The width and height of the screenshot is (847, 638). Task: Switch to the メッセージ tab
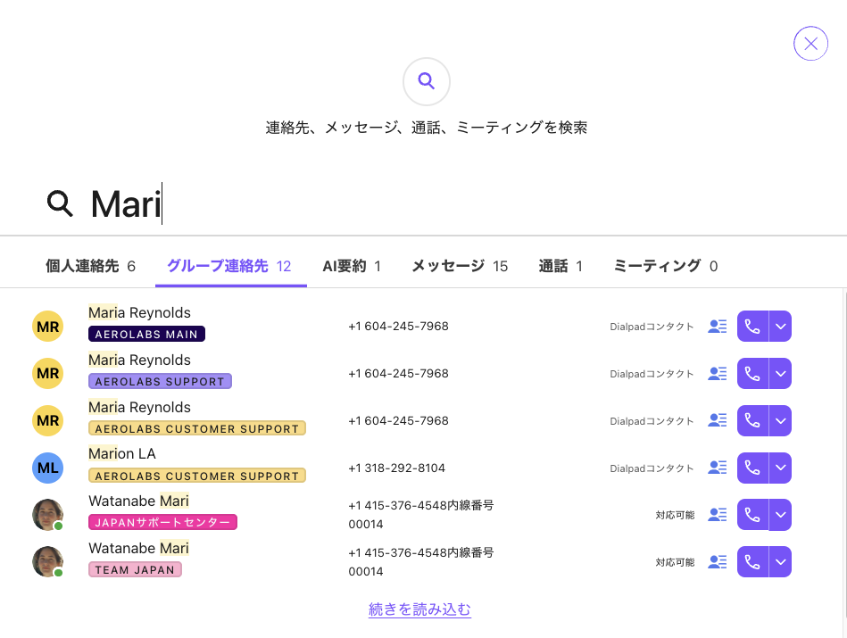click(450, 265)
